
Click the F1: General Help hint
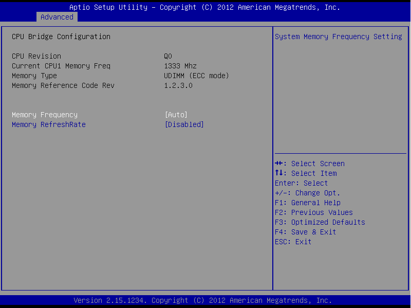pyautogui.click(x=308, y=203)
